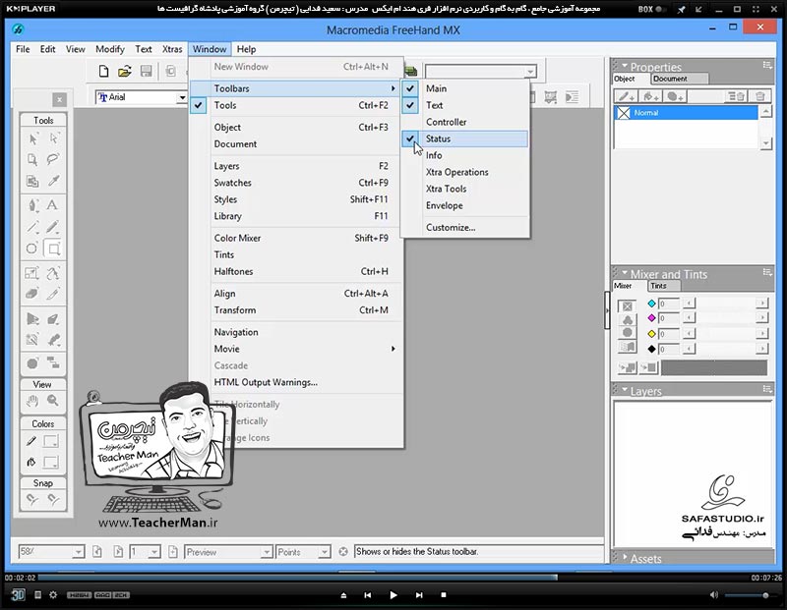This screenshot has width=787, height=610.
Task: Enable the Envelope toolbar
Action: [464, 205]
